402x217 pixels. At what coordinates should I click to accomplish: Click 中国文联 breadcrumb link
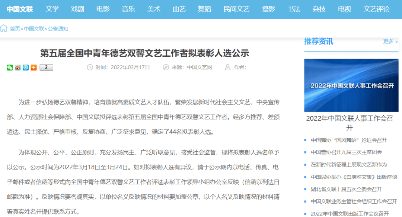click(x=34, y=29)
